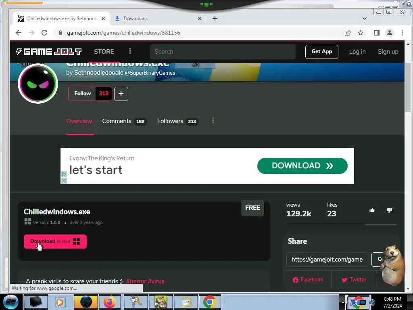Image resolution: width=413 pixels, height=310 pixels.
Task: Close the Evony ad with X icon
Action: coord(64,180)
